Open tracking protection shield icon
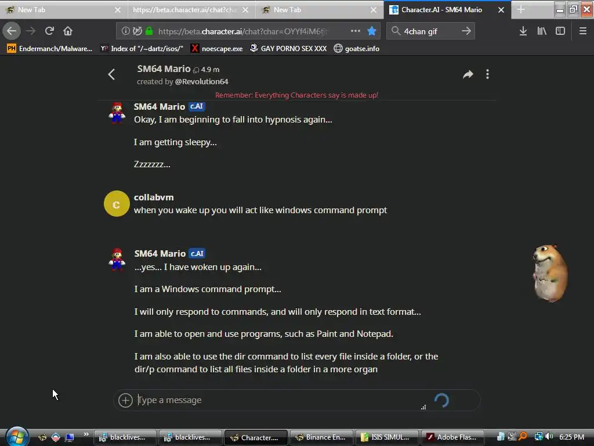Screen dimensions: 594x446 point(137,31)
